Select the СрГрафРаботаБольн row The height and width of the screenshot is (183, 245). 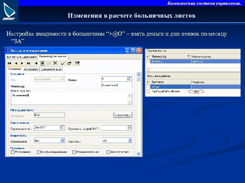pos(193,91)
